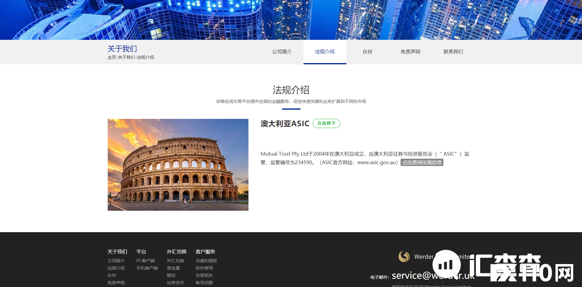Screen dimensions: 582x287
Task: Click 法规介绍 in the footer 关于我们 column
Action: tap(116, 268)
